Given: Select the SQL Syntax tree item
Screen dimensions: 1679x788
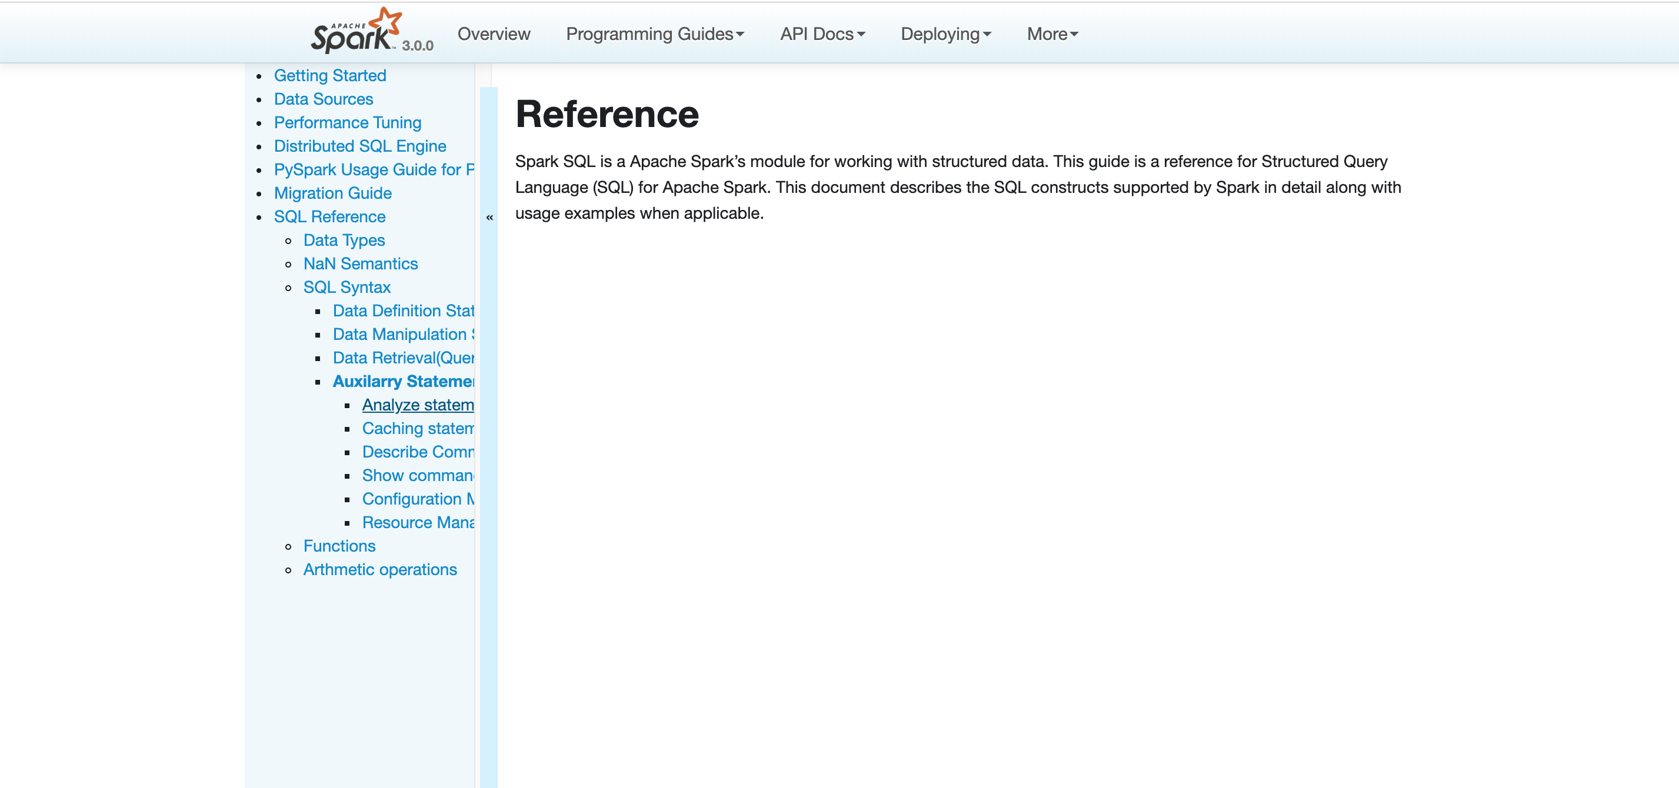Looking at the screenshot, I should (x=347, y=287).
